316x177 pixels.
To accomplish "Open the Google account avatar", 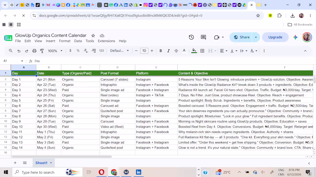I will [307, 37].
